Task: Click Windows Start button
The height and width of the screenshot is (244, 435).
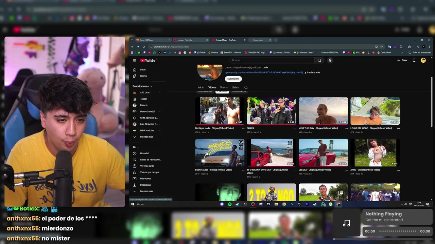Action: coord(133,204)
